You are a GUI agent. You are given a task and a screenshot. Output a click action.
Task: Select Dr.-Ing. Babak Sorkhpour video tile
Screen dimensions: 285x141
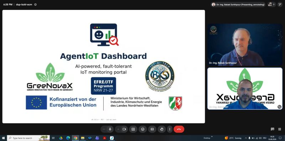(245, 45)
